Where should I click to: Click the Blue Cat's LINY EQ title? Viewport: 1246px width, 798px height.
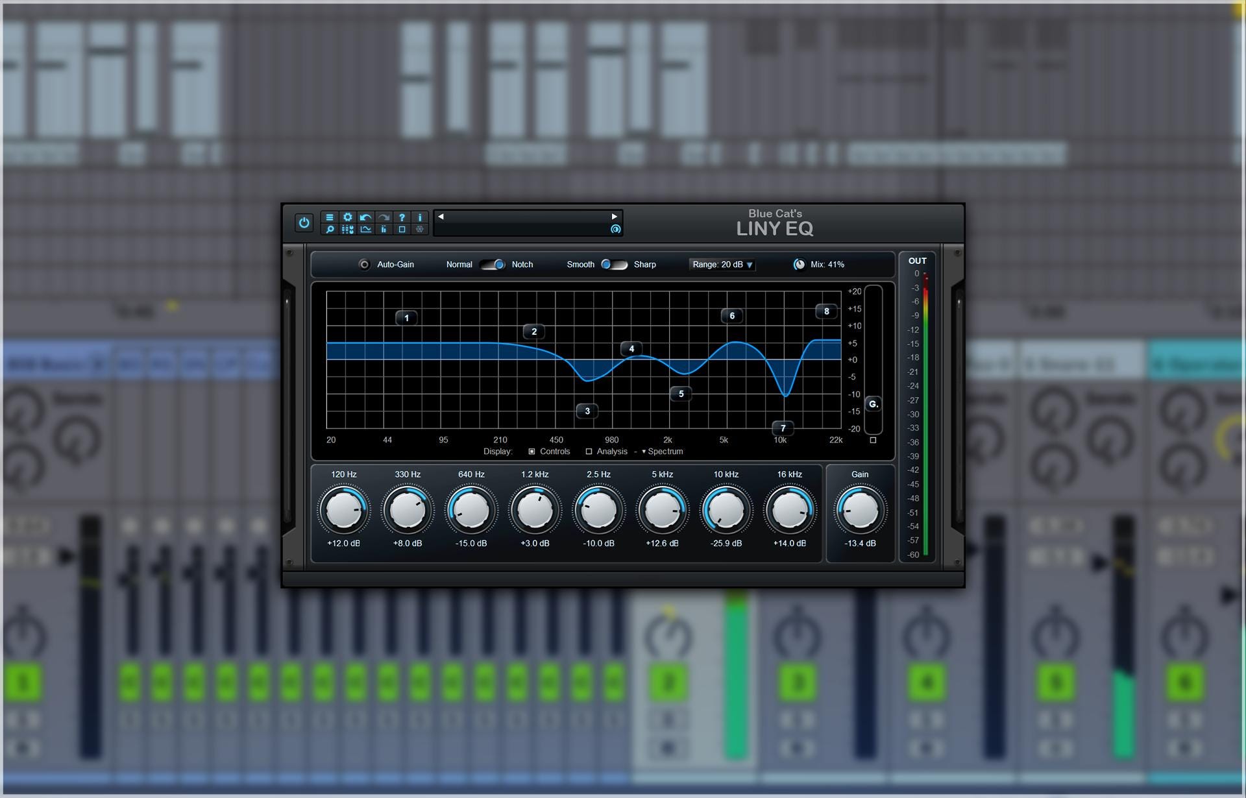[775, 223]
